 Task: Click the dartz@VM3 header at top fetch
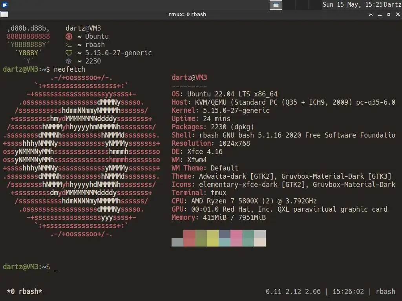pyautogui.click(x=83, y=28)
